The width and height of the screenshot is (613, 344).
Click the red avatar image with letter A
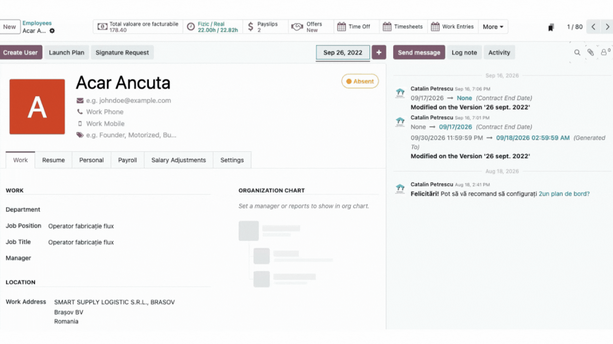point(37,107)
